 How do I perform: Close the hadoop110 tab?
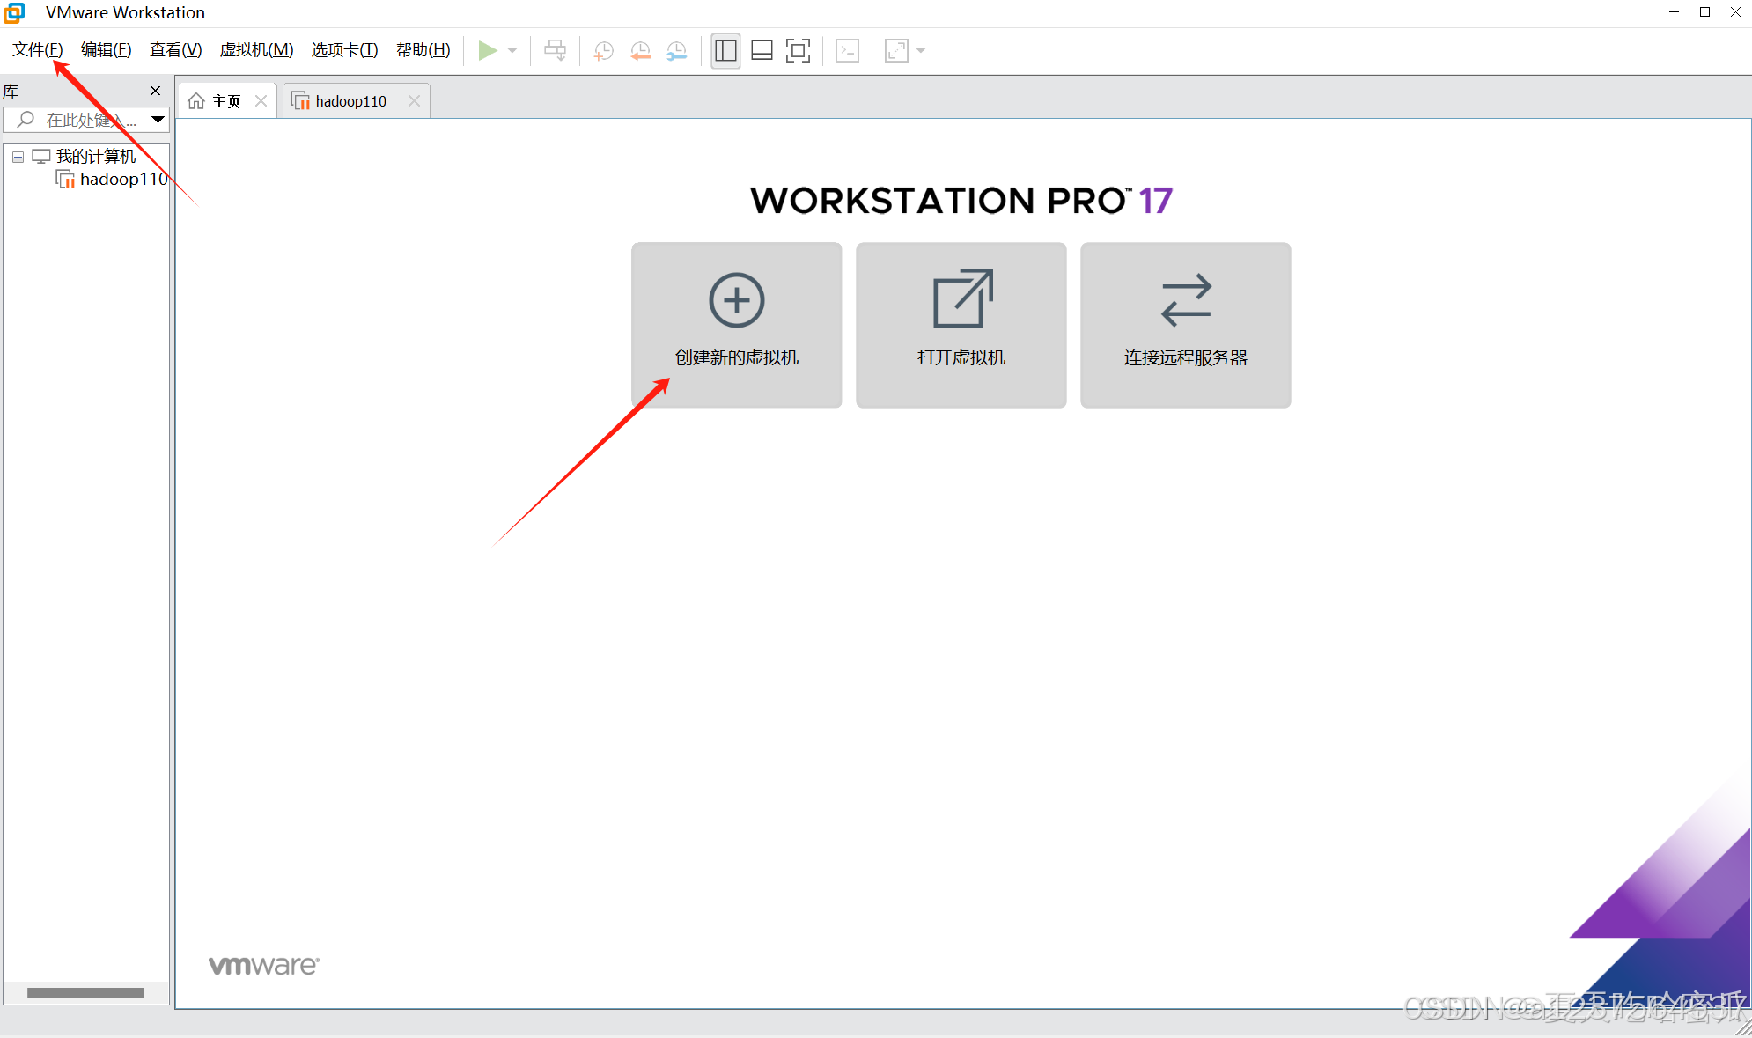(x=414, y=101)
